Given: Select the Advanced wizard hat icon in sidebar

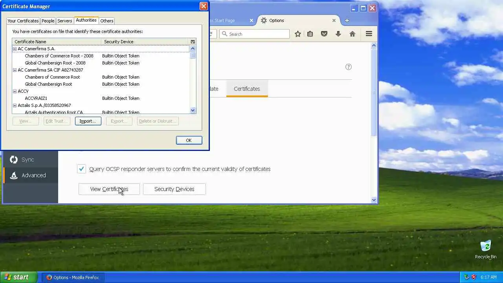Looking at the screenshot, I should point(14,175).
